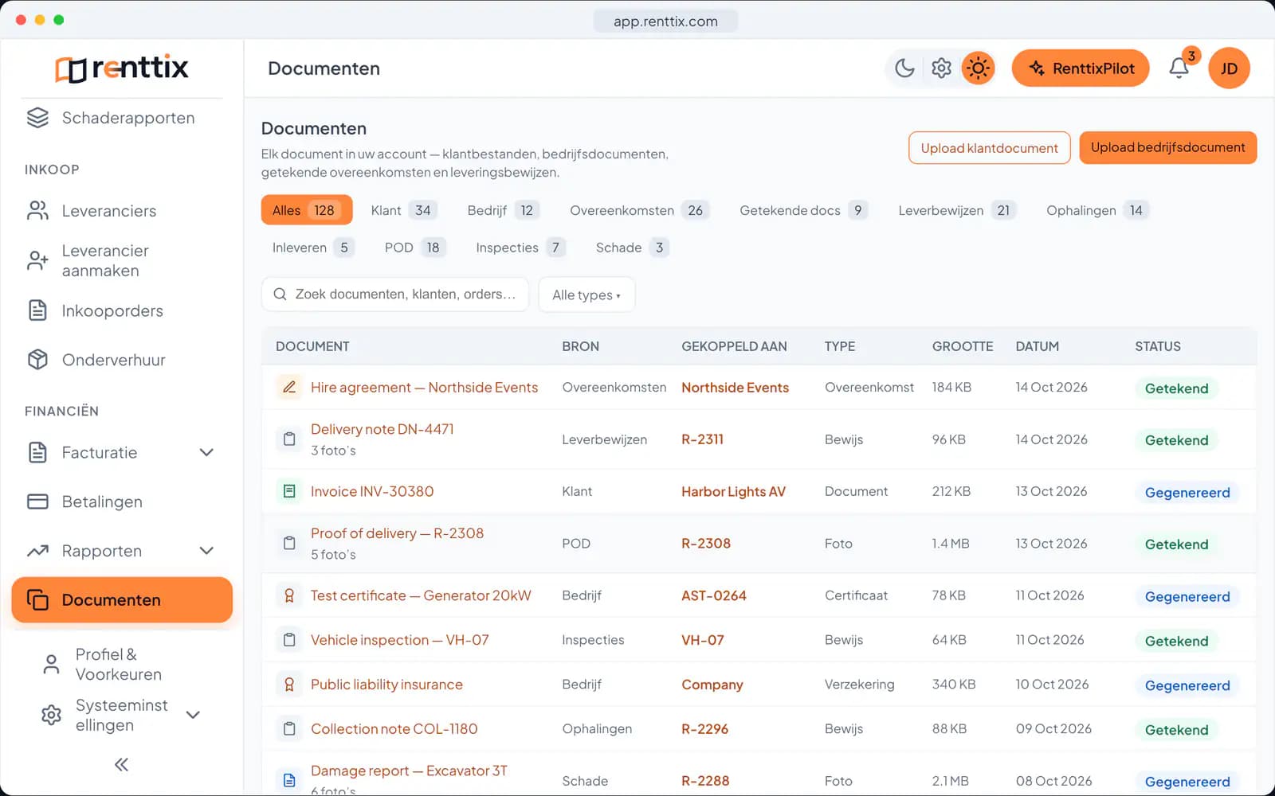
Task: Click the Onderverhuur box icon
Action: point(37,360)
